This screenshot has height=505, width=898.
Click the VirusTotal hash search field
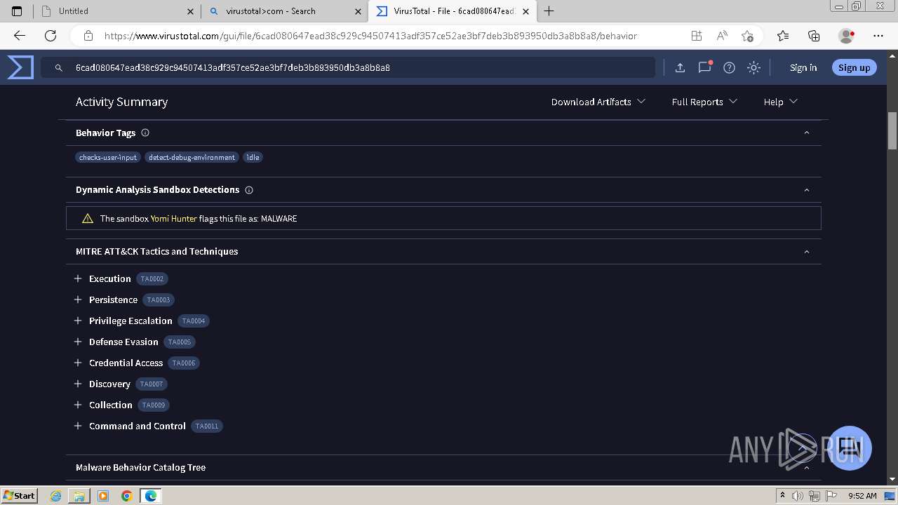347,67
